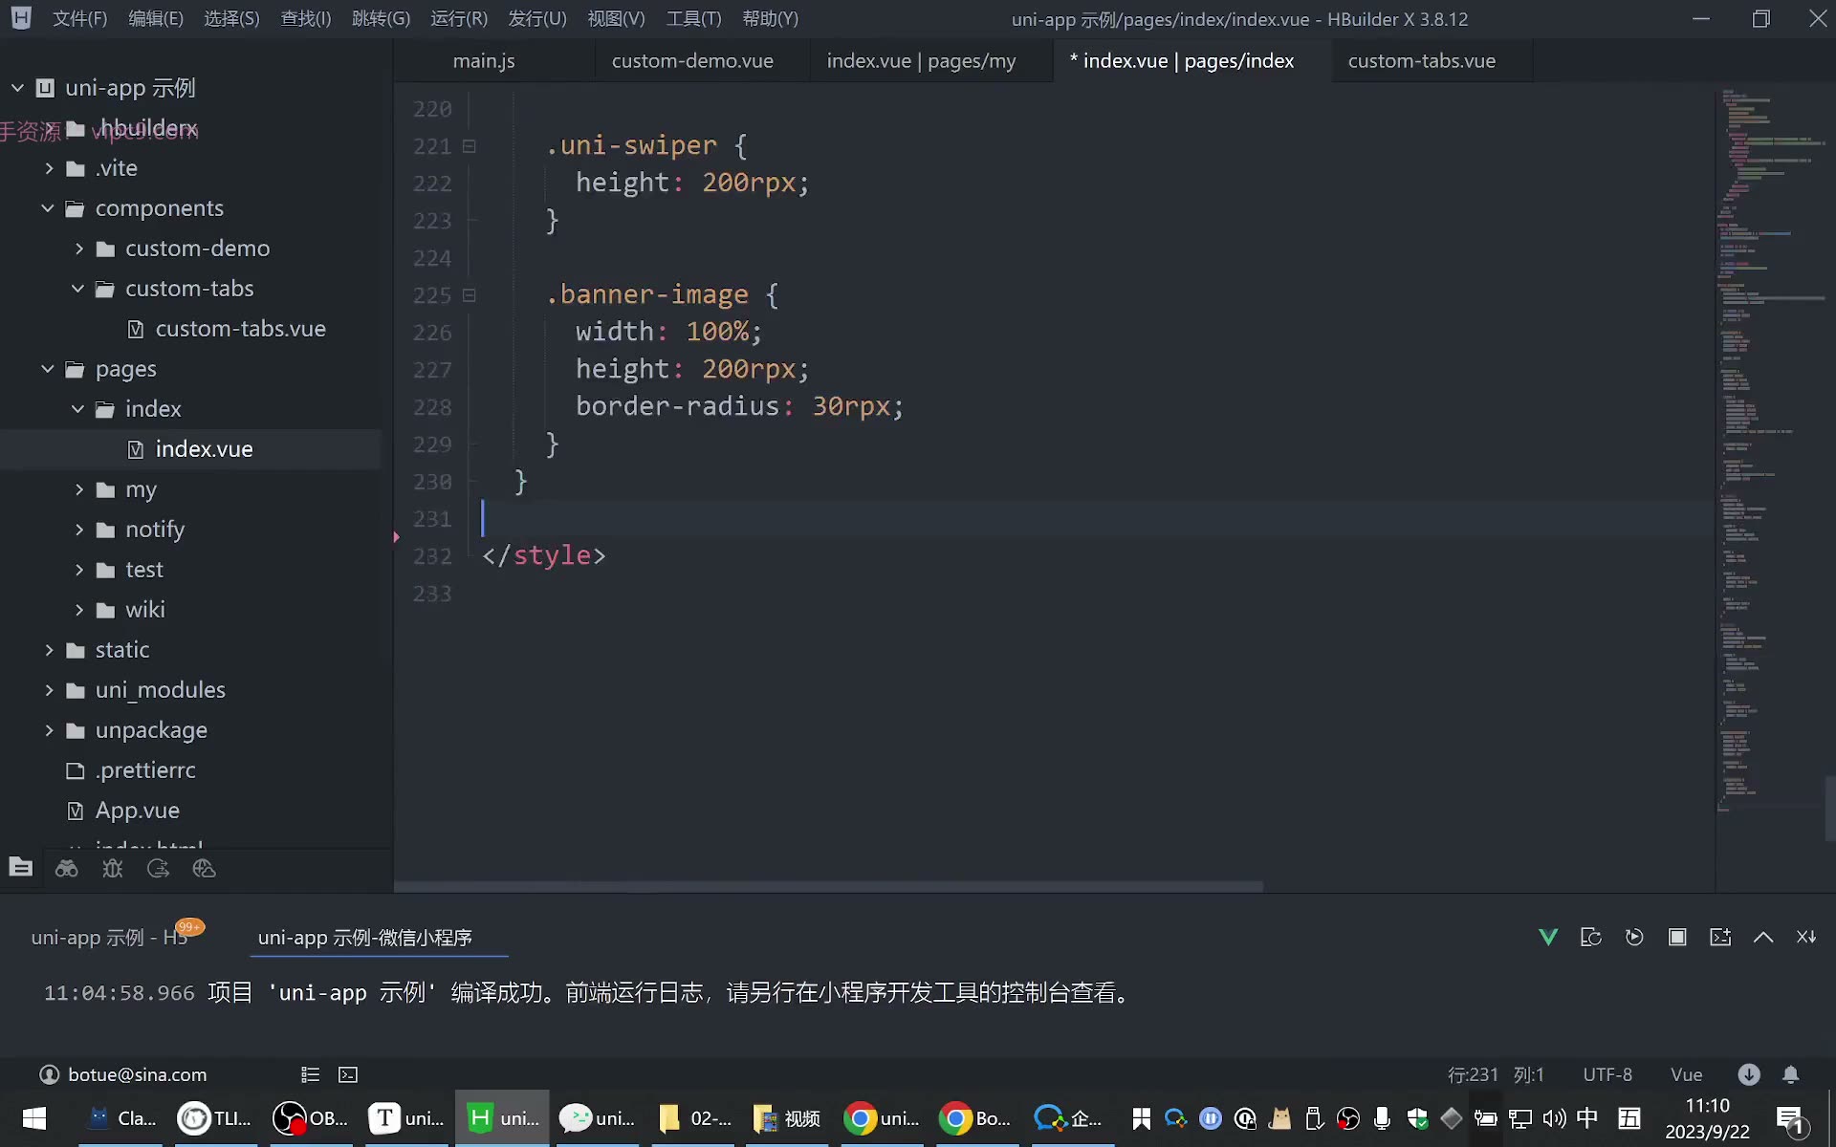Open the Windows Start button

click(34, 1118)
